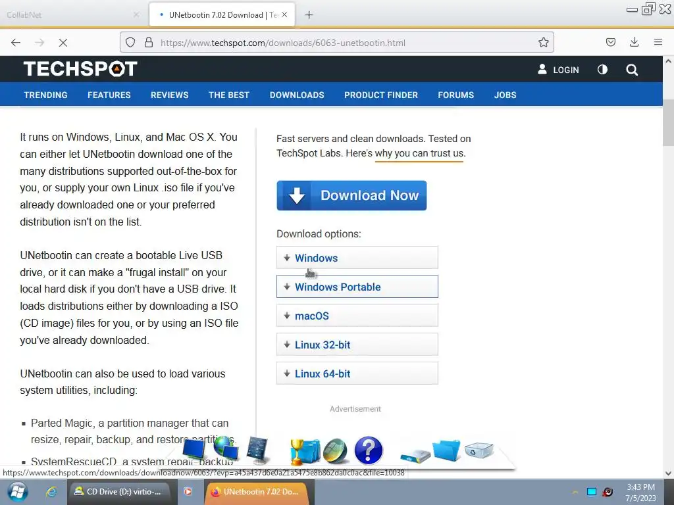Open the Firefox downloads panel icon
Screen dimensions: 674x505
point(634,42)
